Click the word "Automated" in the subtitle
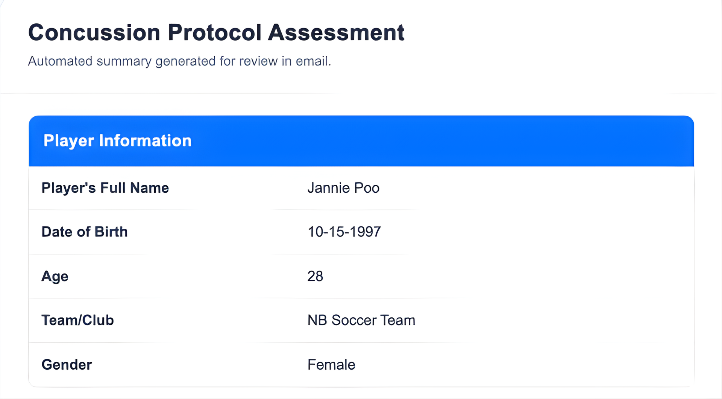The width and height of the screenshot is (722, 399). tap(60, 61)
